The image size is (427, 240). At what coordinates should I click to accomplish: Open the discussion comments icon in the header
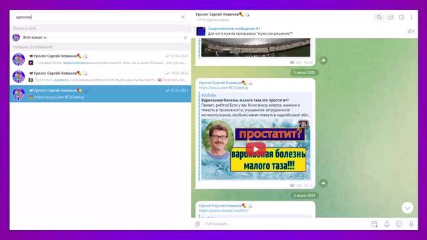(390, 17)
